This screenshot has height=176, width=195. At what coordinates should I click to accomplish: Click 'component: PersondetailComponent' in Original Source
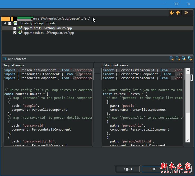(41, 129)
